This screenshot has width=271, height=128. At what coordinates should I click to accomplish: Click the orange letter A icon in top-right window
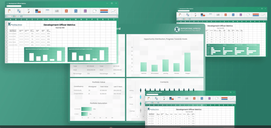click(x=225, y=15)
